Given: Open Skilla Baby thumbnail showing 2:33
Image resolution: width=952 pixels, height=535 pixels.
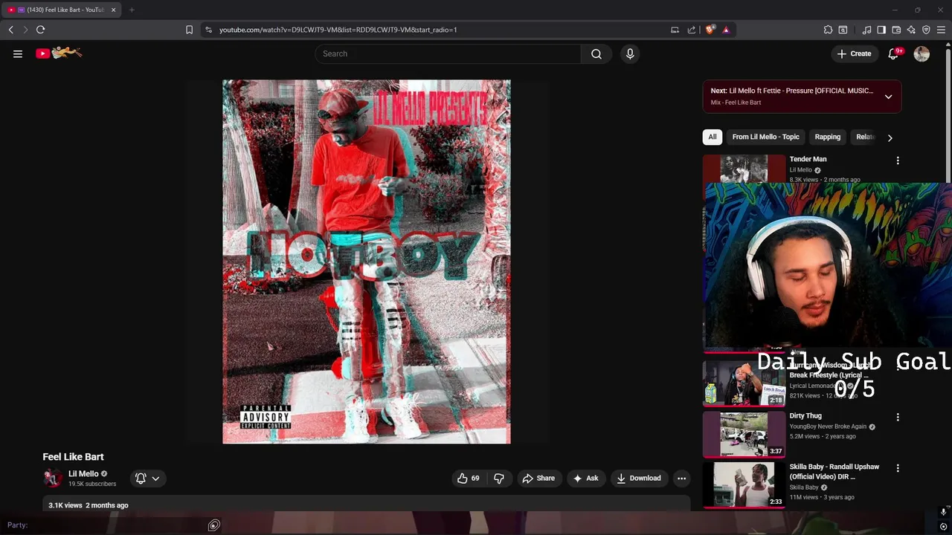Looking at the screenshot, I should (744, 484).
